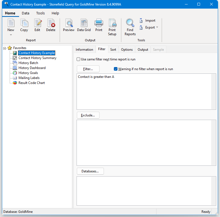This screenshot has height=217, width=220.
Task: Select Contact History Example report icon
Action: tap(15, 53)
